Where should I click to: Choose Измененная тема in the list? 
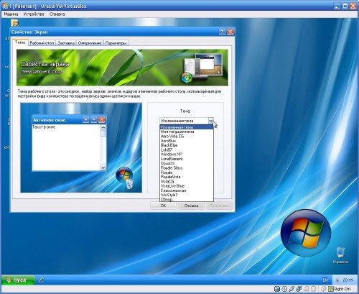coord(187,127)
